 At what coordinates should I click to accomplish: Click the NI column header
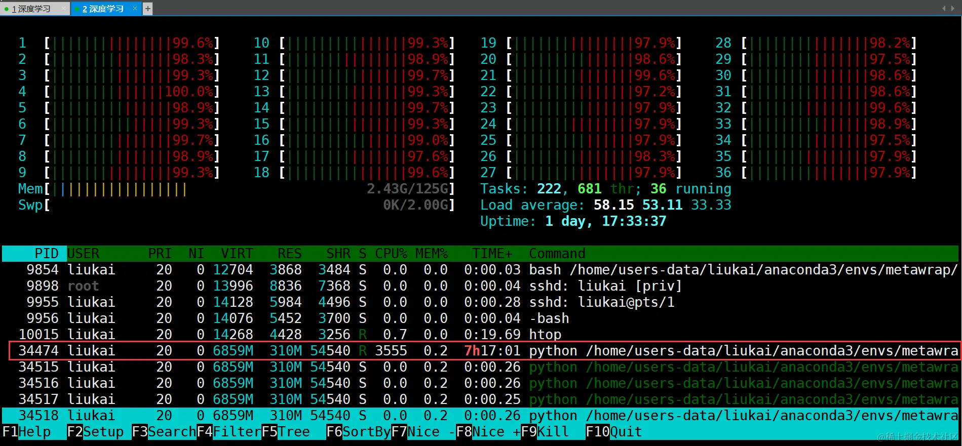coord(196,254)
